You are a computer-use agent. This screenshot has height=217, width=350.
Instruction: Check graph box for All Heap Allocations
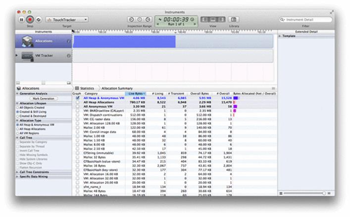pyautogui.click(x=77, y=102)
